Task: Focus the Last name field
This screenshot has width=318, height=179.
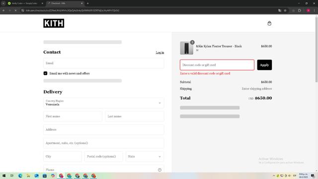Action: coord(135,116)
